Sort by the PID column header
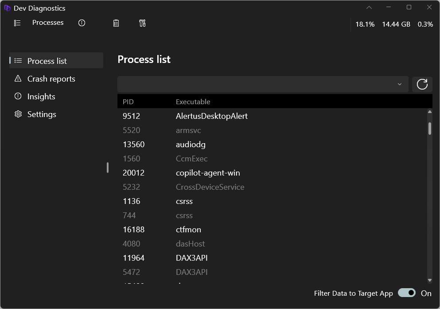440x309 pixels. click(x=128, y=102)
